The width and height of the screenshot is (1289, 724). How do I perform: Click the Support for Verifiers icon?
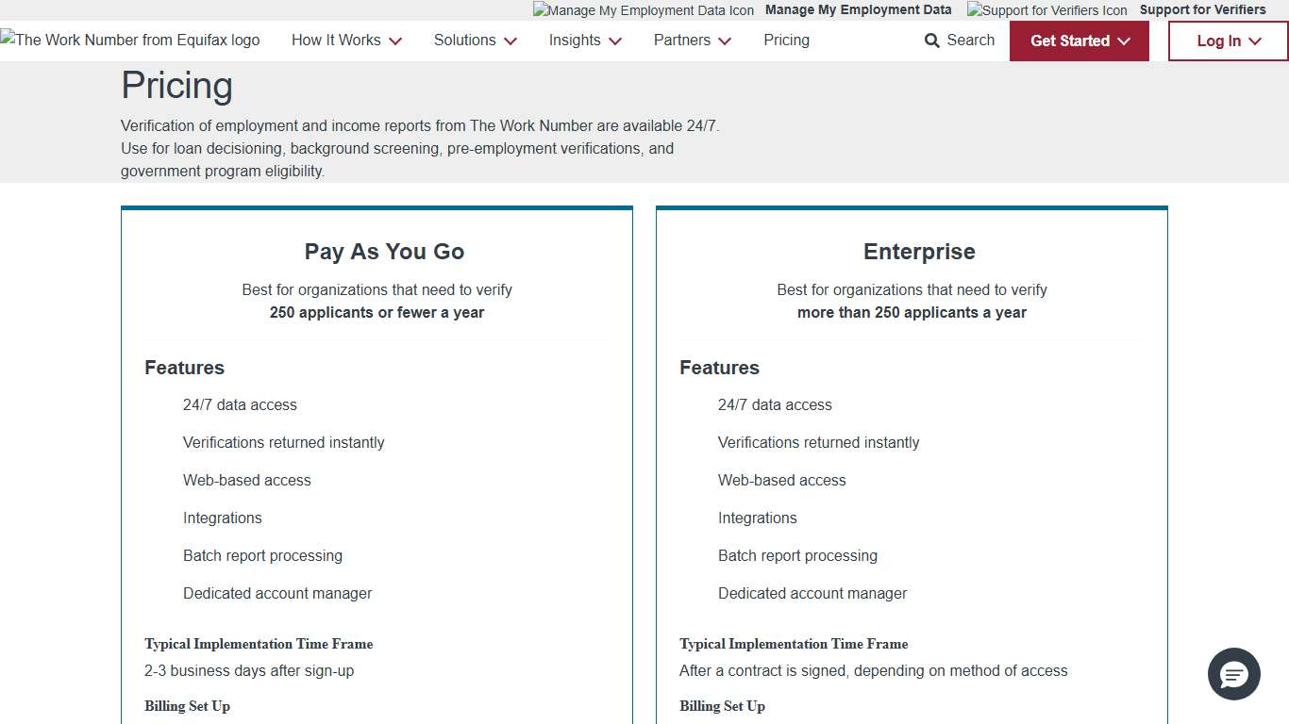pos(1046,10)
